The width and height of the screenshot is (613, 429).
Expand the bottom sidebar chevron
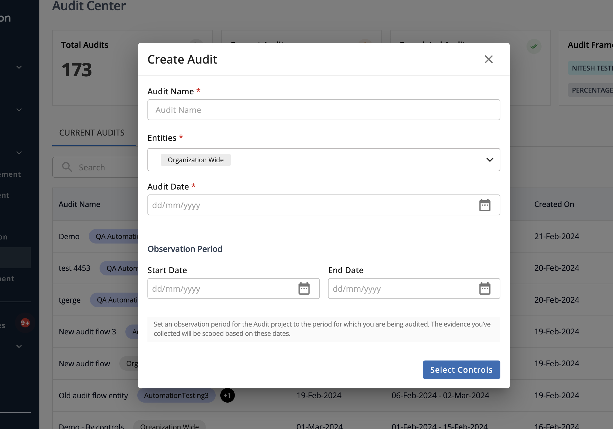19,347
